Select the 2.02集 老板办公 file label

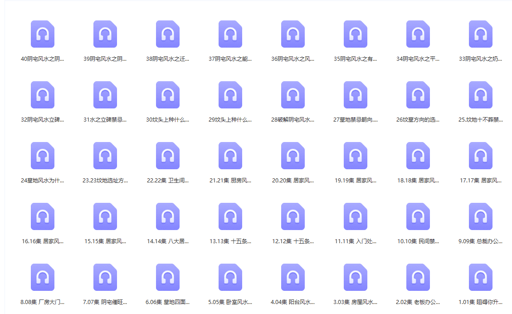coord(418,302)
